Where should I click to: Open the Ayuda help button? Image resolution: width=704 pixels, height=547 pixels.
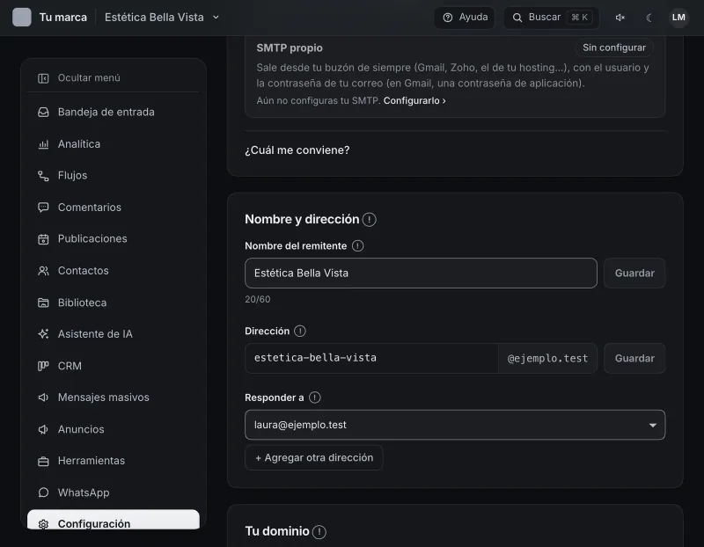tap(465, 18)
